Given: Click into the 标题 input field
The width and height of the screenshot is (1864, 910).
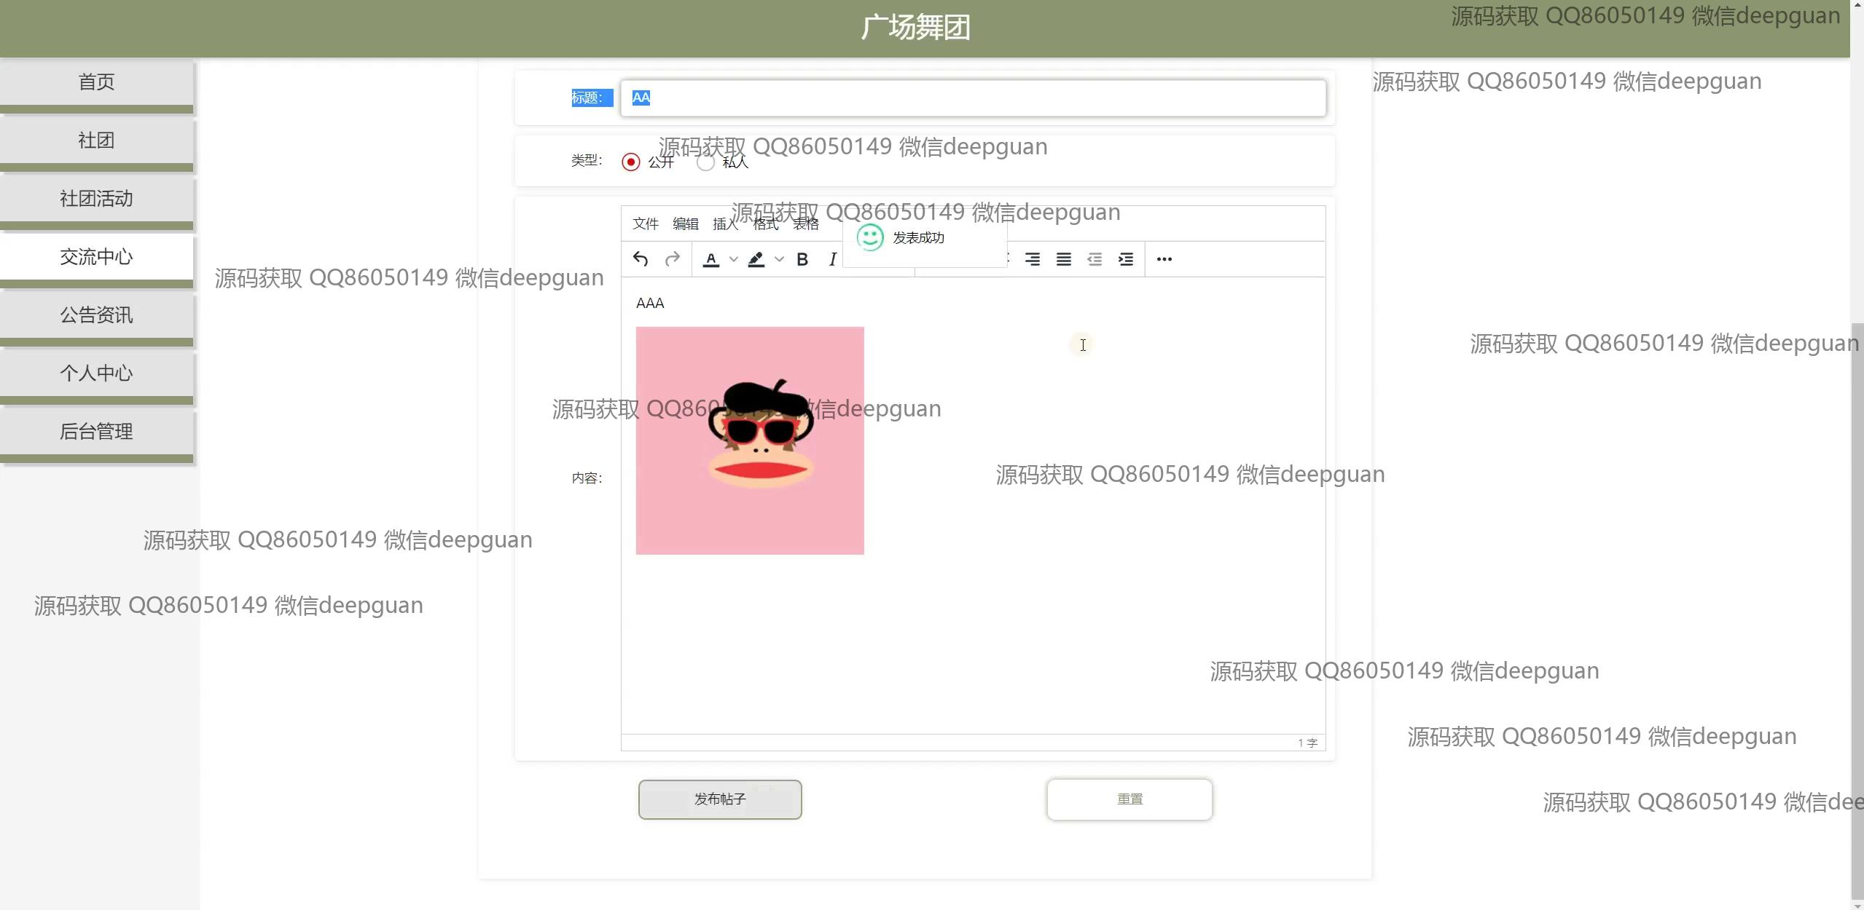Looking at the screenshot, I should coord(973,98).
